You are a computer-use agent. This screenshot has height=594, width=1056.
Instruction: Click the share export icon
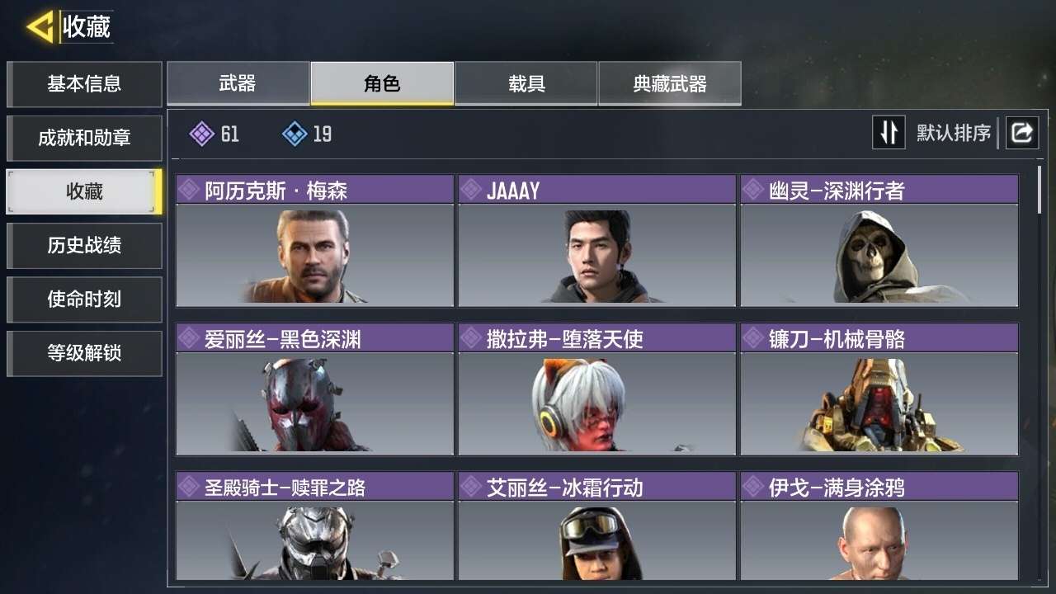1021,132
